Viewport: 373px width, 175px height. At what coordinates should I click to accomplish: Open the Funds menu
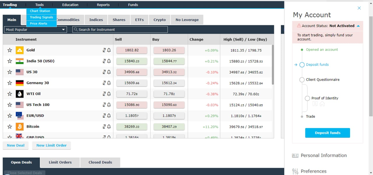(133, 5)
